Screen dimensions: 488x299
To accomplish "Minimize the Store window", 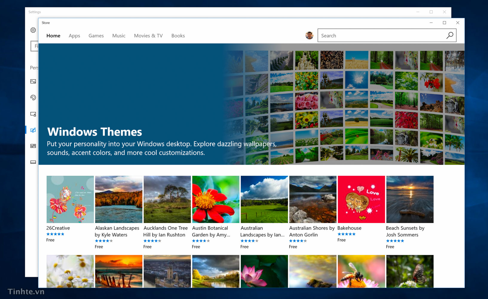I will (x=431, y=23).
